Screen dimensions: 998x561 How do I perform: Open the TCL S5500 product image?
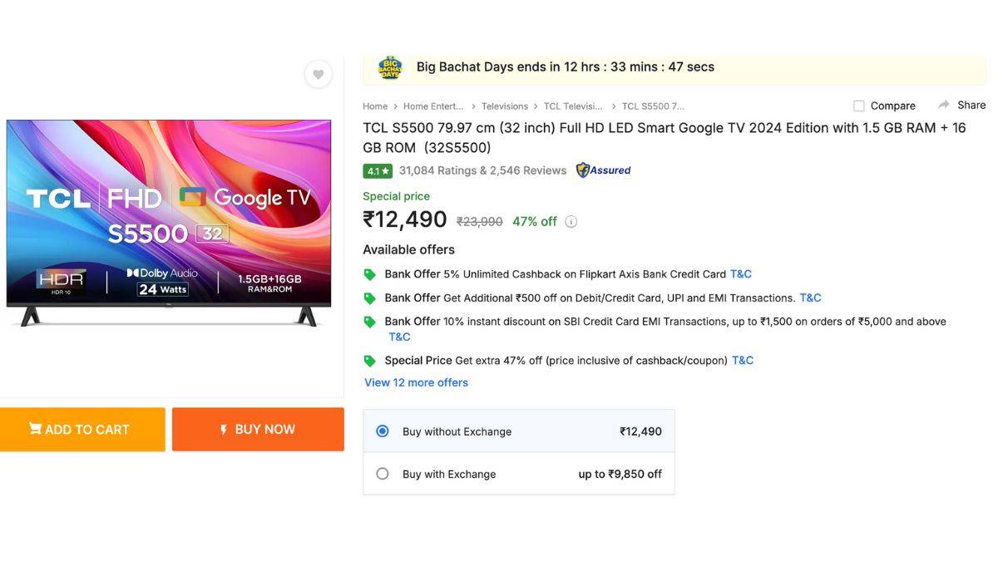(169, 223)
